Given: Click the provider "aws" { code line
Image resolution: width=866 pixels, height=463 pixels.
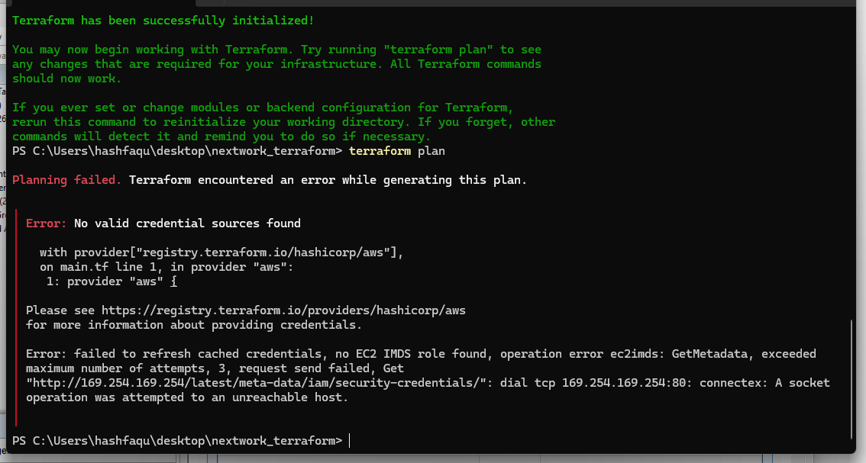Looking at the screenshot, I should (111, 281).
